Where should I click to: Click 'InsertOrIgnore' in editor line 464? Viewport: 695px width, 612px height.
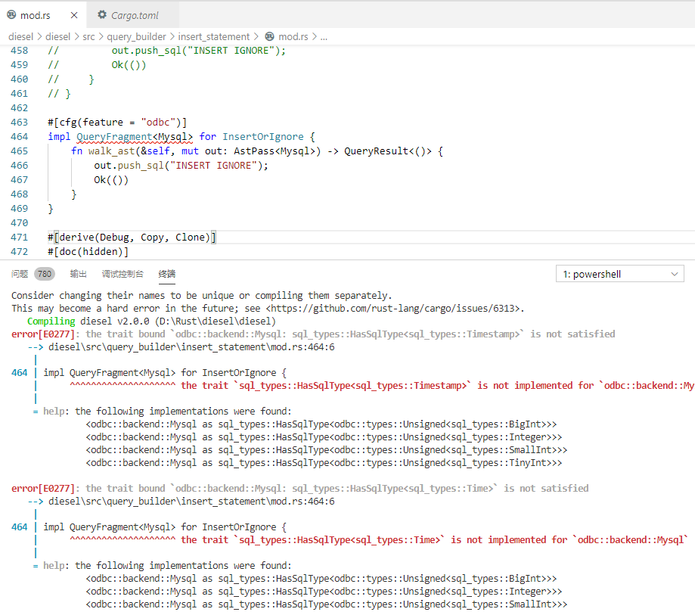tap(263, 137)
